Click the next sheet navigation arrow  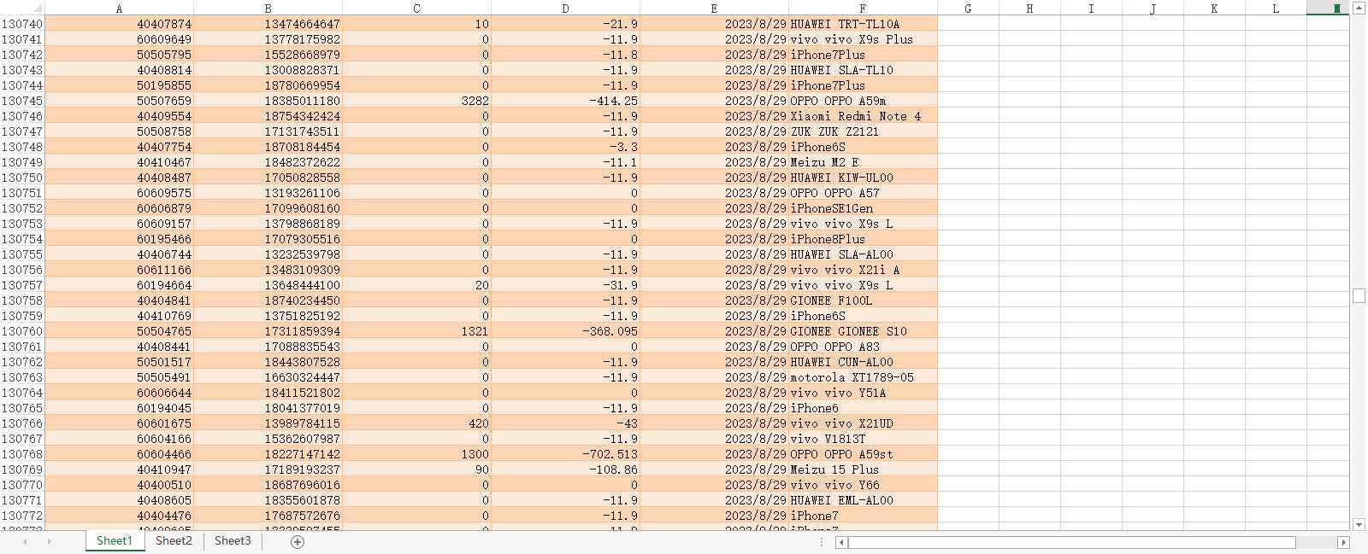49,542
